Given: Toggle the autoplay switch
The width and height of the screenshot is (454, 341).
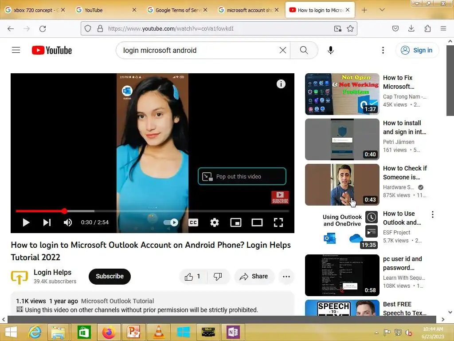Looking at the screenshot, I should click(171, 222).
